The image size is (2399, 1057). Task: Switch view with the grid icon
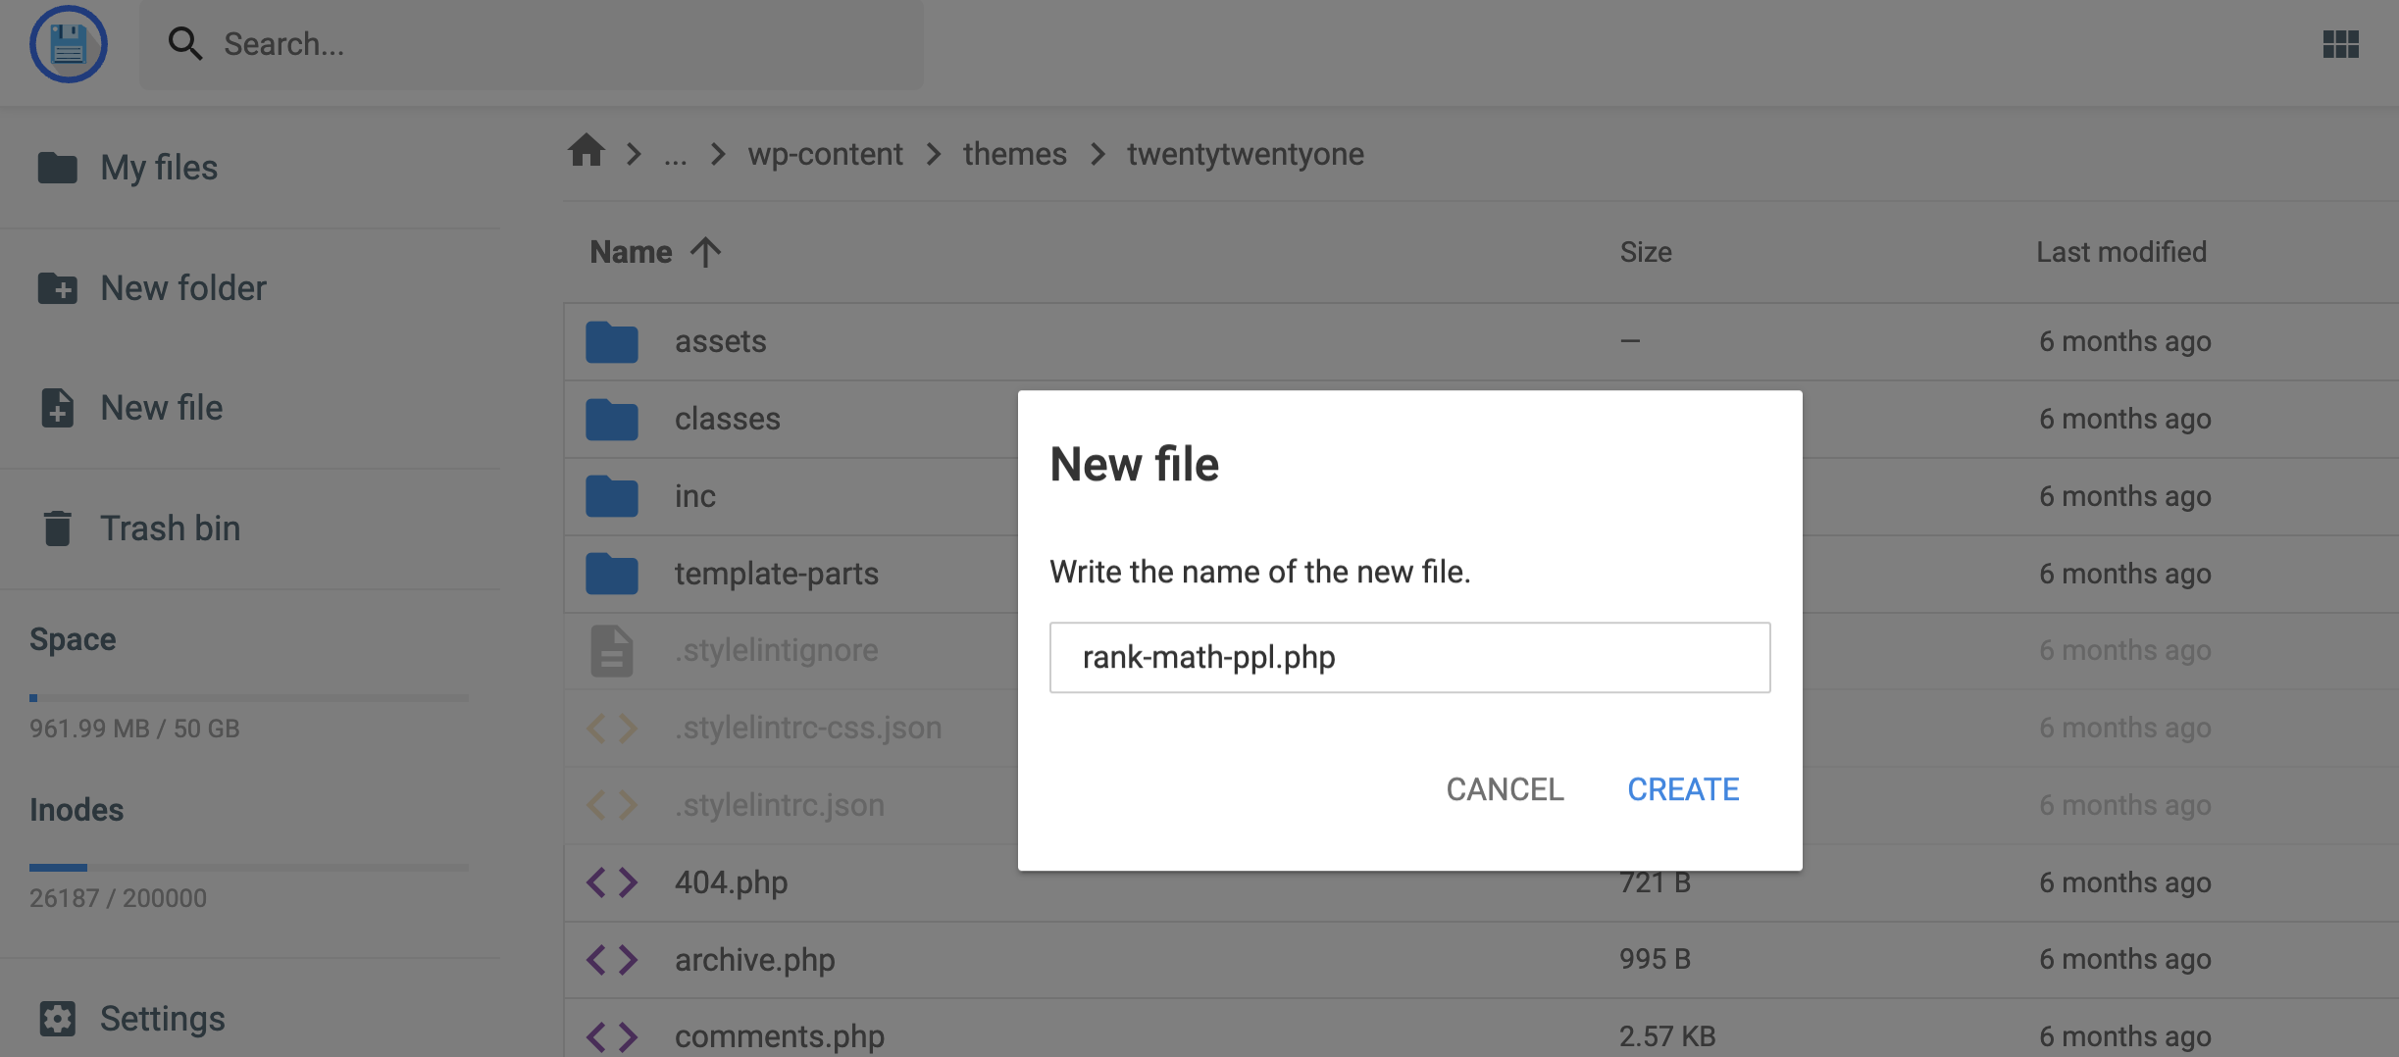click(2340, 44)
